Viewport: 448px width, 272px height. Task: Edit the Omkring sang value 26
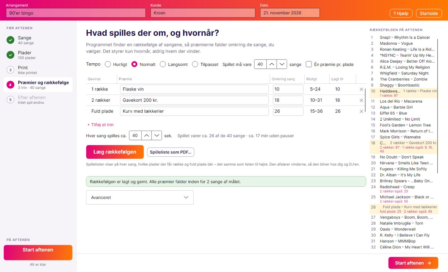click(x=288, y=111)
